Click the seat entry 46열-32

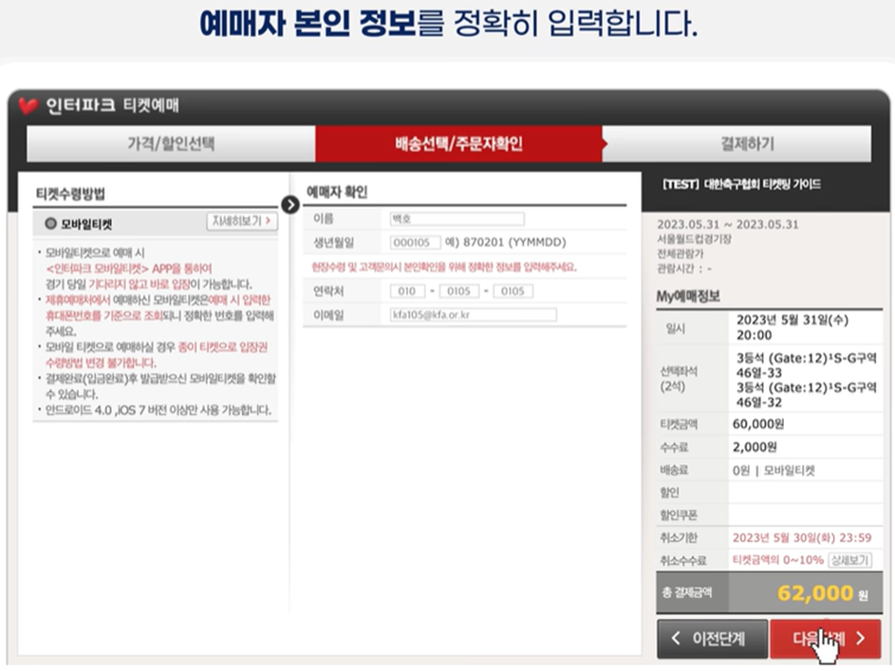coord(759,402)
